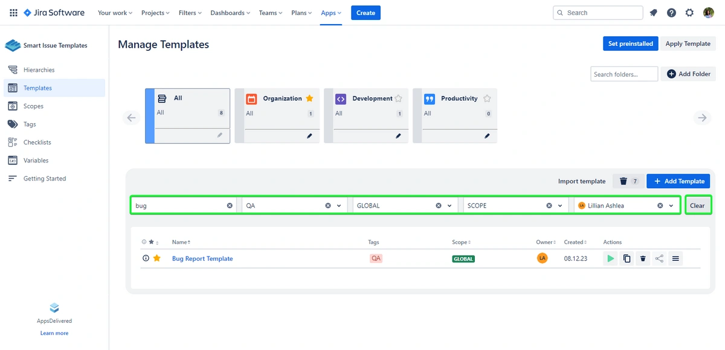Click the Jira Software logo

(x=54, y=13)
